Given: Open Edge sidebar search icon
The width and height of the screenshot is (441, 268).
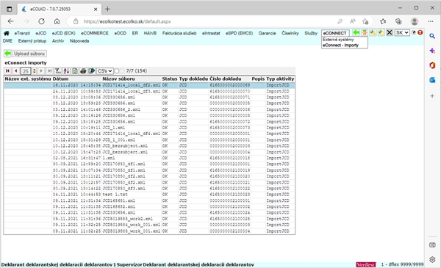Looking at the screenshot, I should 432,36.
